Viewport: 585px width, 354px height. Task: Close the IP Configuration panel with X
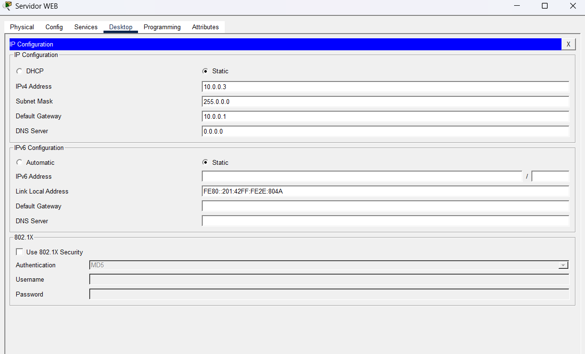(568, 44)
